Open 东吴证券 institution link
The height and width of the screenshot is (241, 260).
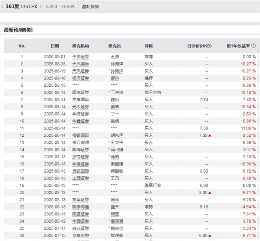click(x=80, y=200)
